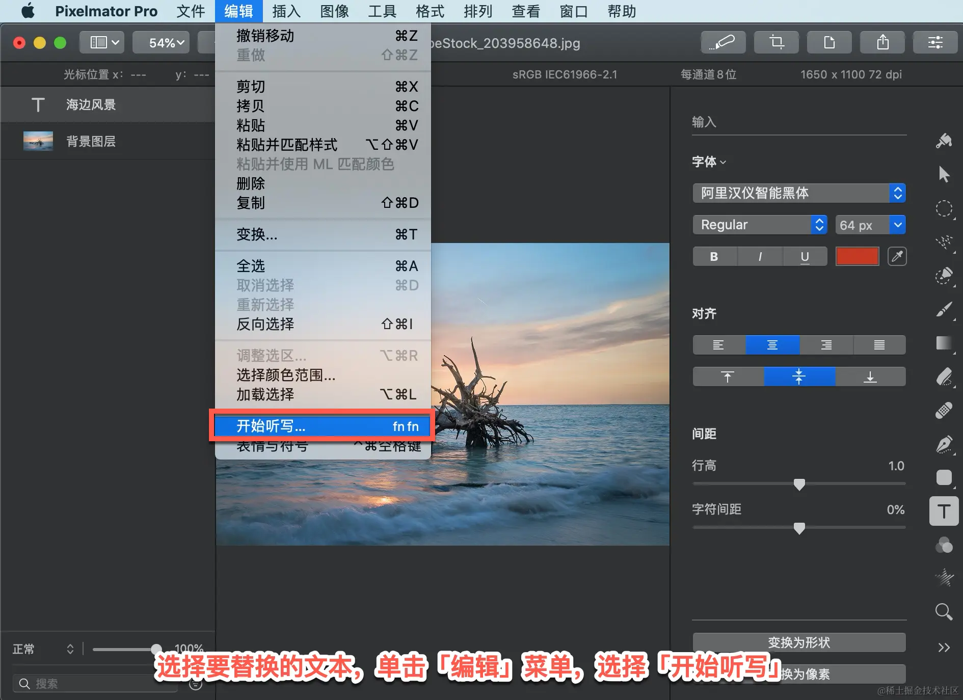Viewport: 963px width, 700px height.
Task: Expand the 字体 presets chevron
Action: click(x=723, y=163)
